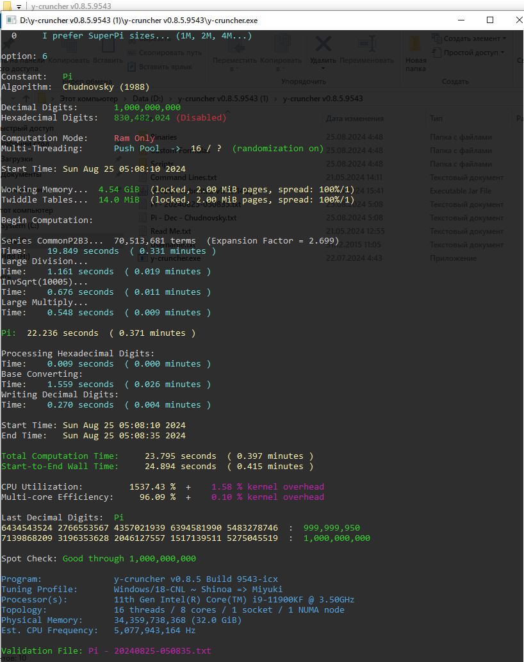Select the Command Lines.txt file
This screenshot has width=524, height=662.
click(x=183, y=178)
